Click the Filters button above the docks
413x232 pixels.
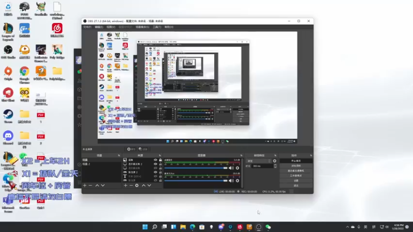click(x=143, y=149)
